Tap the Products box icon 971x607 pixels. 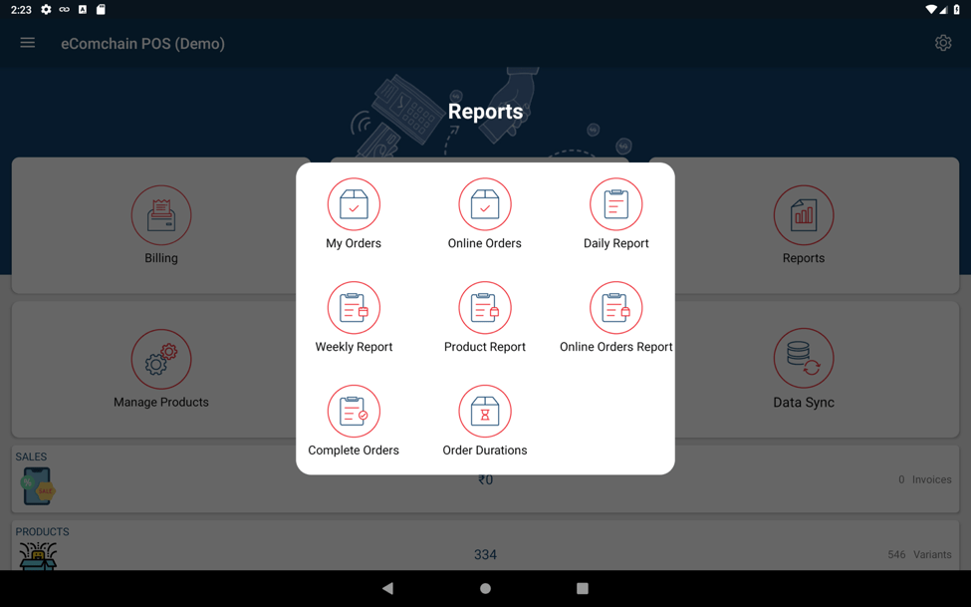tap(38, 555)
